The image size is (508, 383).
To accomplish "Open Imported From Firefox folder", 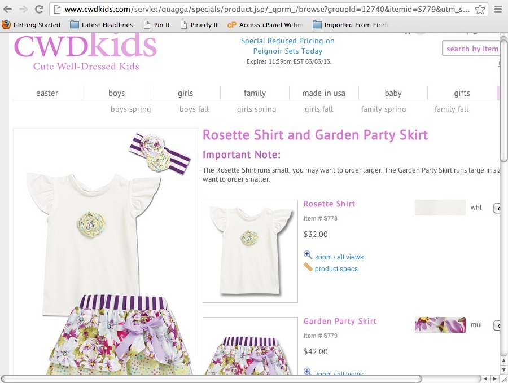I will [351, 25].
